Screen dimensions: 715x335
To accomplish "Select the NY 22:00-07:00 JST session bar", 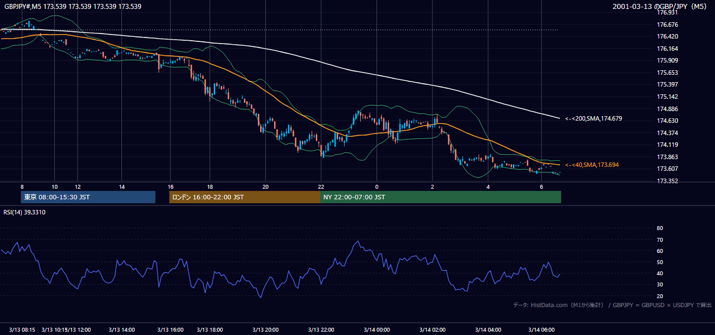I will pyautogui.click(x=440, y=197).
